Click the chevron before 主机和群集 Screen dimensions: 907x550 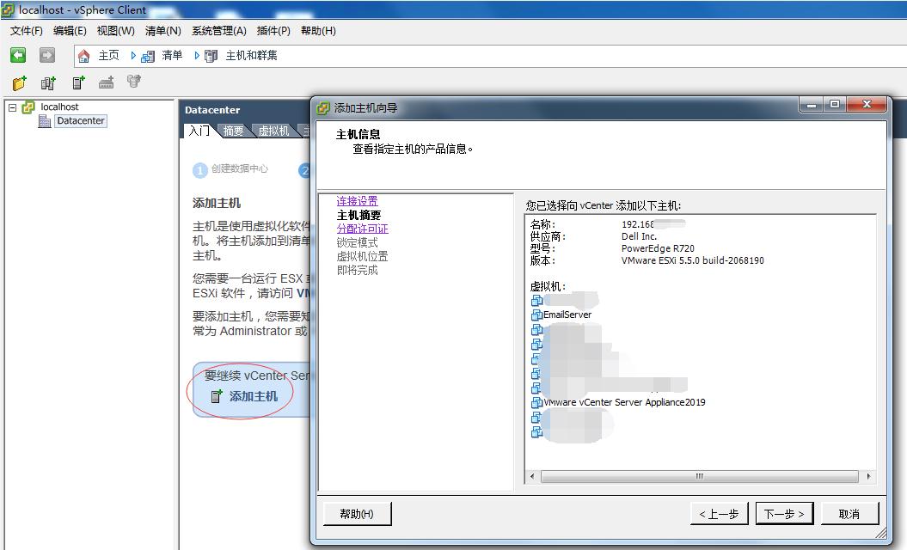click(x=197, y=55)
